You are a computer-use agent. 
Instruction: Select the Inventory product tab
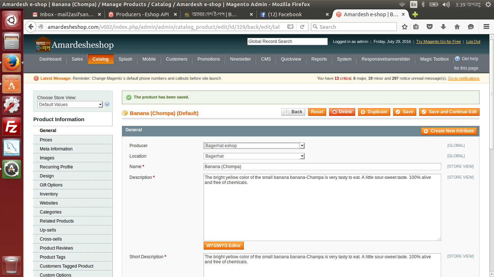point(73,194)
